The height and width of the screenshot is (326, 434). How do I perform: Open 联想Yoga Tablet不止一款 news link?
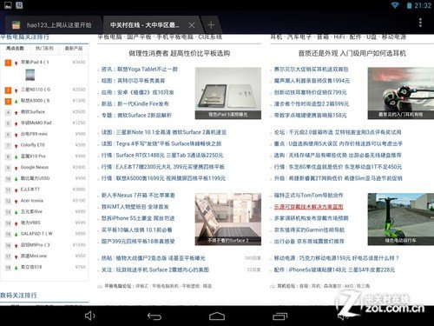[x=148, y=70]
